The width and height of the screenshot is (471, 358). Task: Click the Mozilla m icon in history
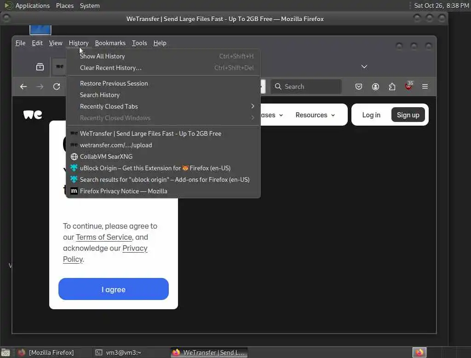click(x=74, y=191)
